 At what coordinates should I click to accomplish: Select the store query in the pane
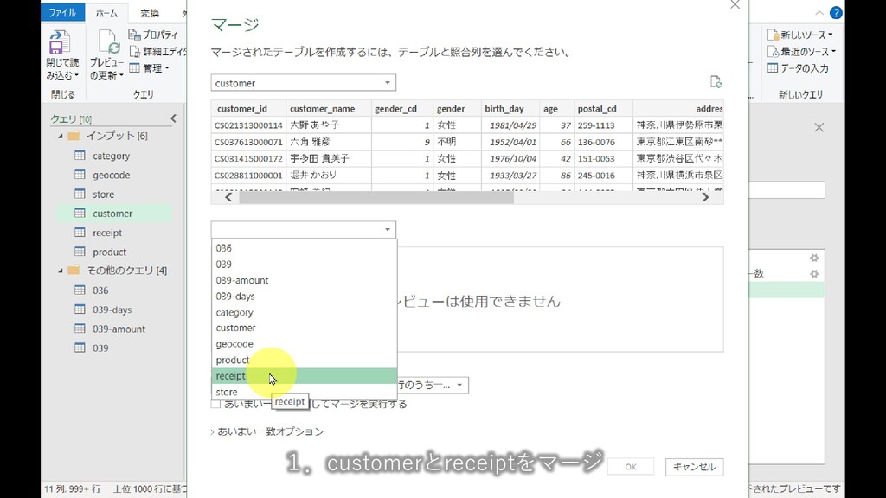[x=104, y=195]
